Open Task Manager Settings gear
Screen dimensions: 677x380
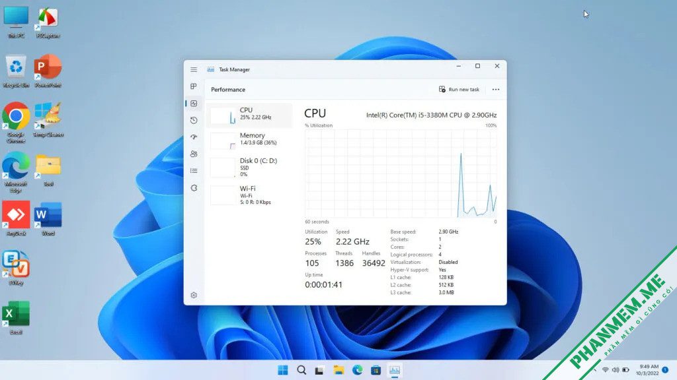(194, 295)
